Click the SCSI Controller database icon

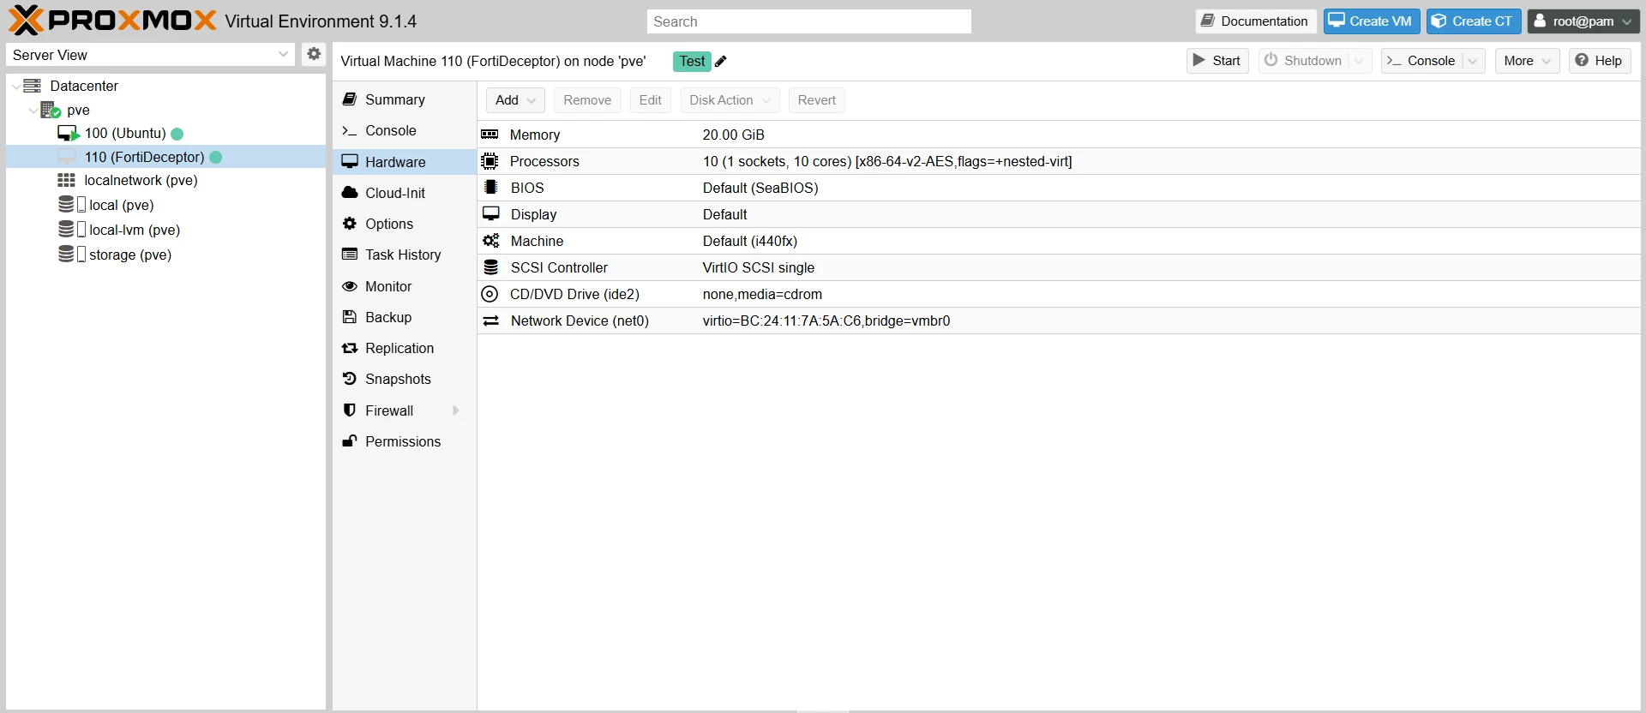(491, 267)
